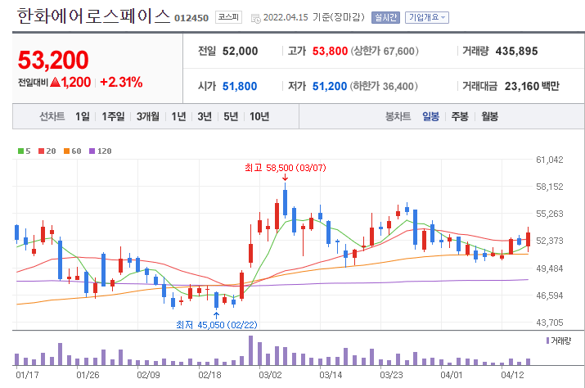585x388 pixels.
Task: Click the 04/12 date axis label
Action: (x=512, y=375)
